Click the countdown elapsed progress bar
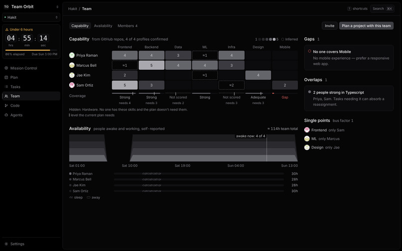The width and height of the screenshot is (402, 251). (31, 50)
